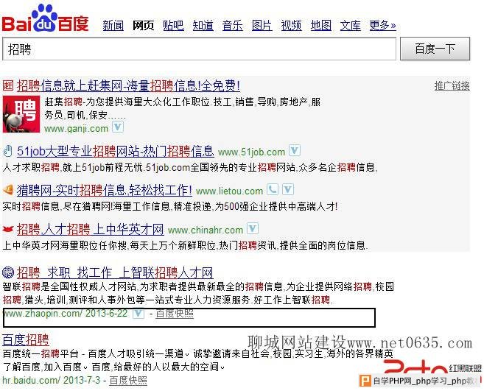Click the www.zhaopin.com/ 2013-6-22 URL text
The image size is (484, 391).
(x=66, y=314)
